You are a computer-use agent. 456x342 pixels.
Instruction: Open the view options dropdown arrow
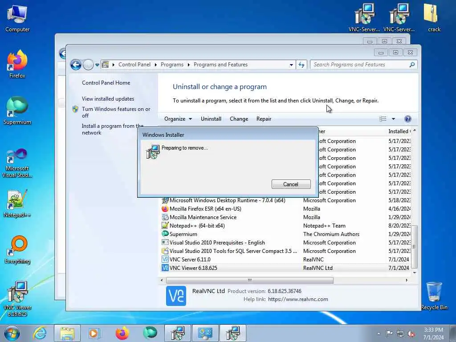pos(393,118)
